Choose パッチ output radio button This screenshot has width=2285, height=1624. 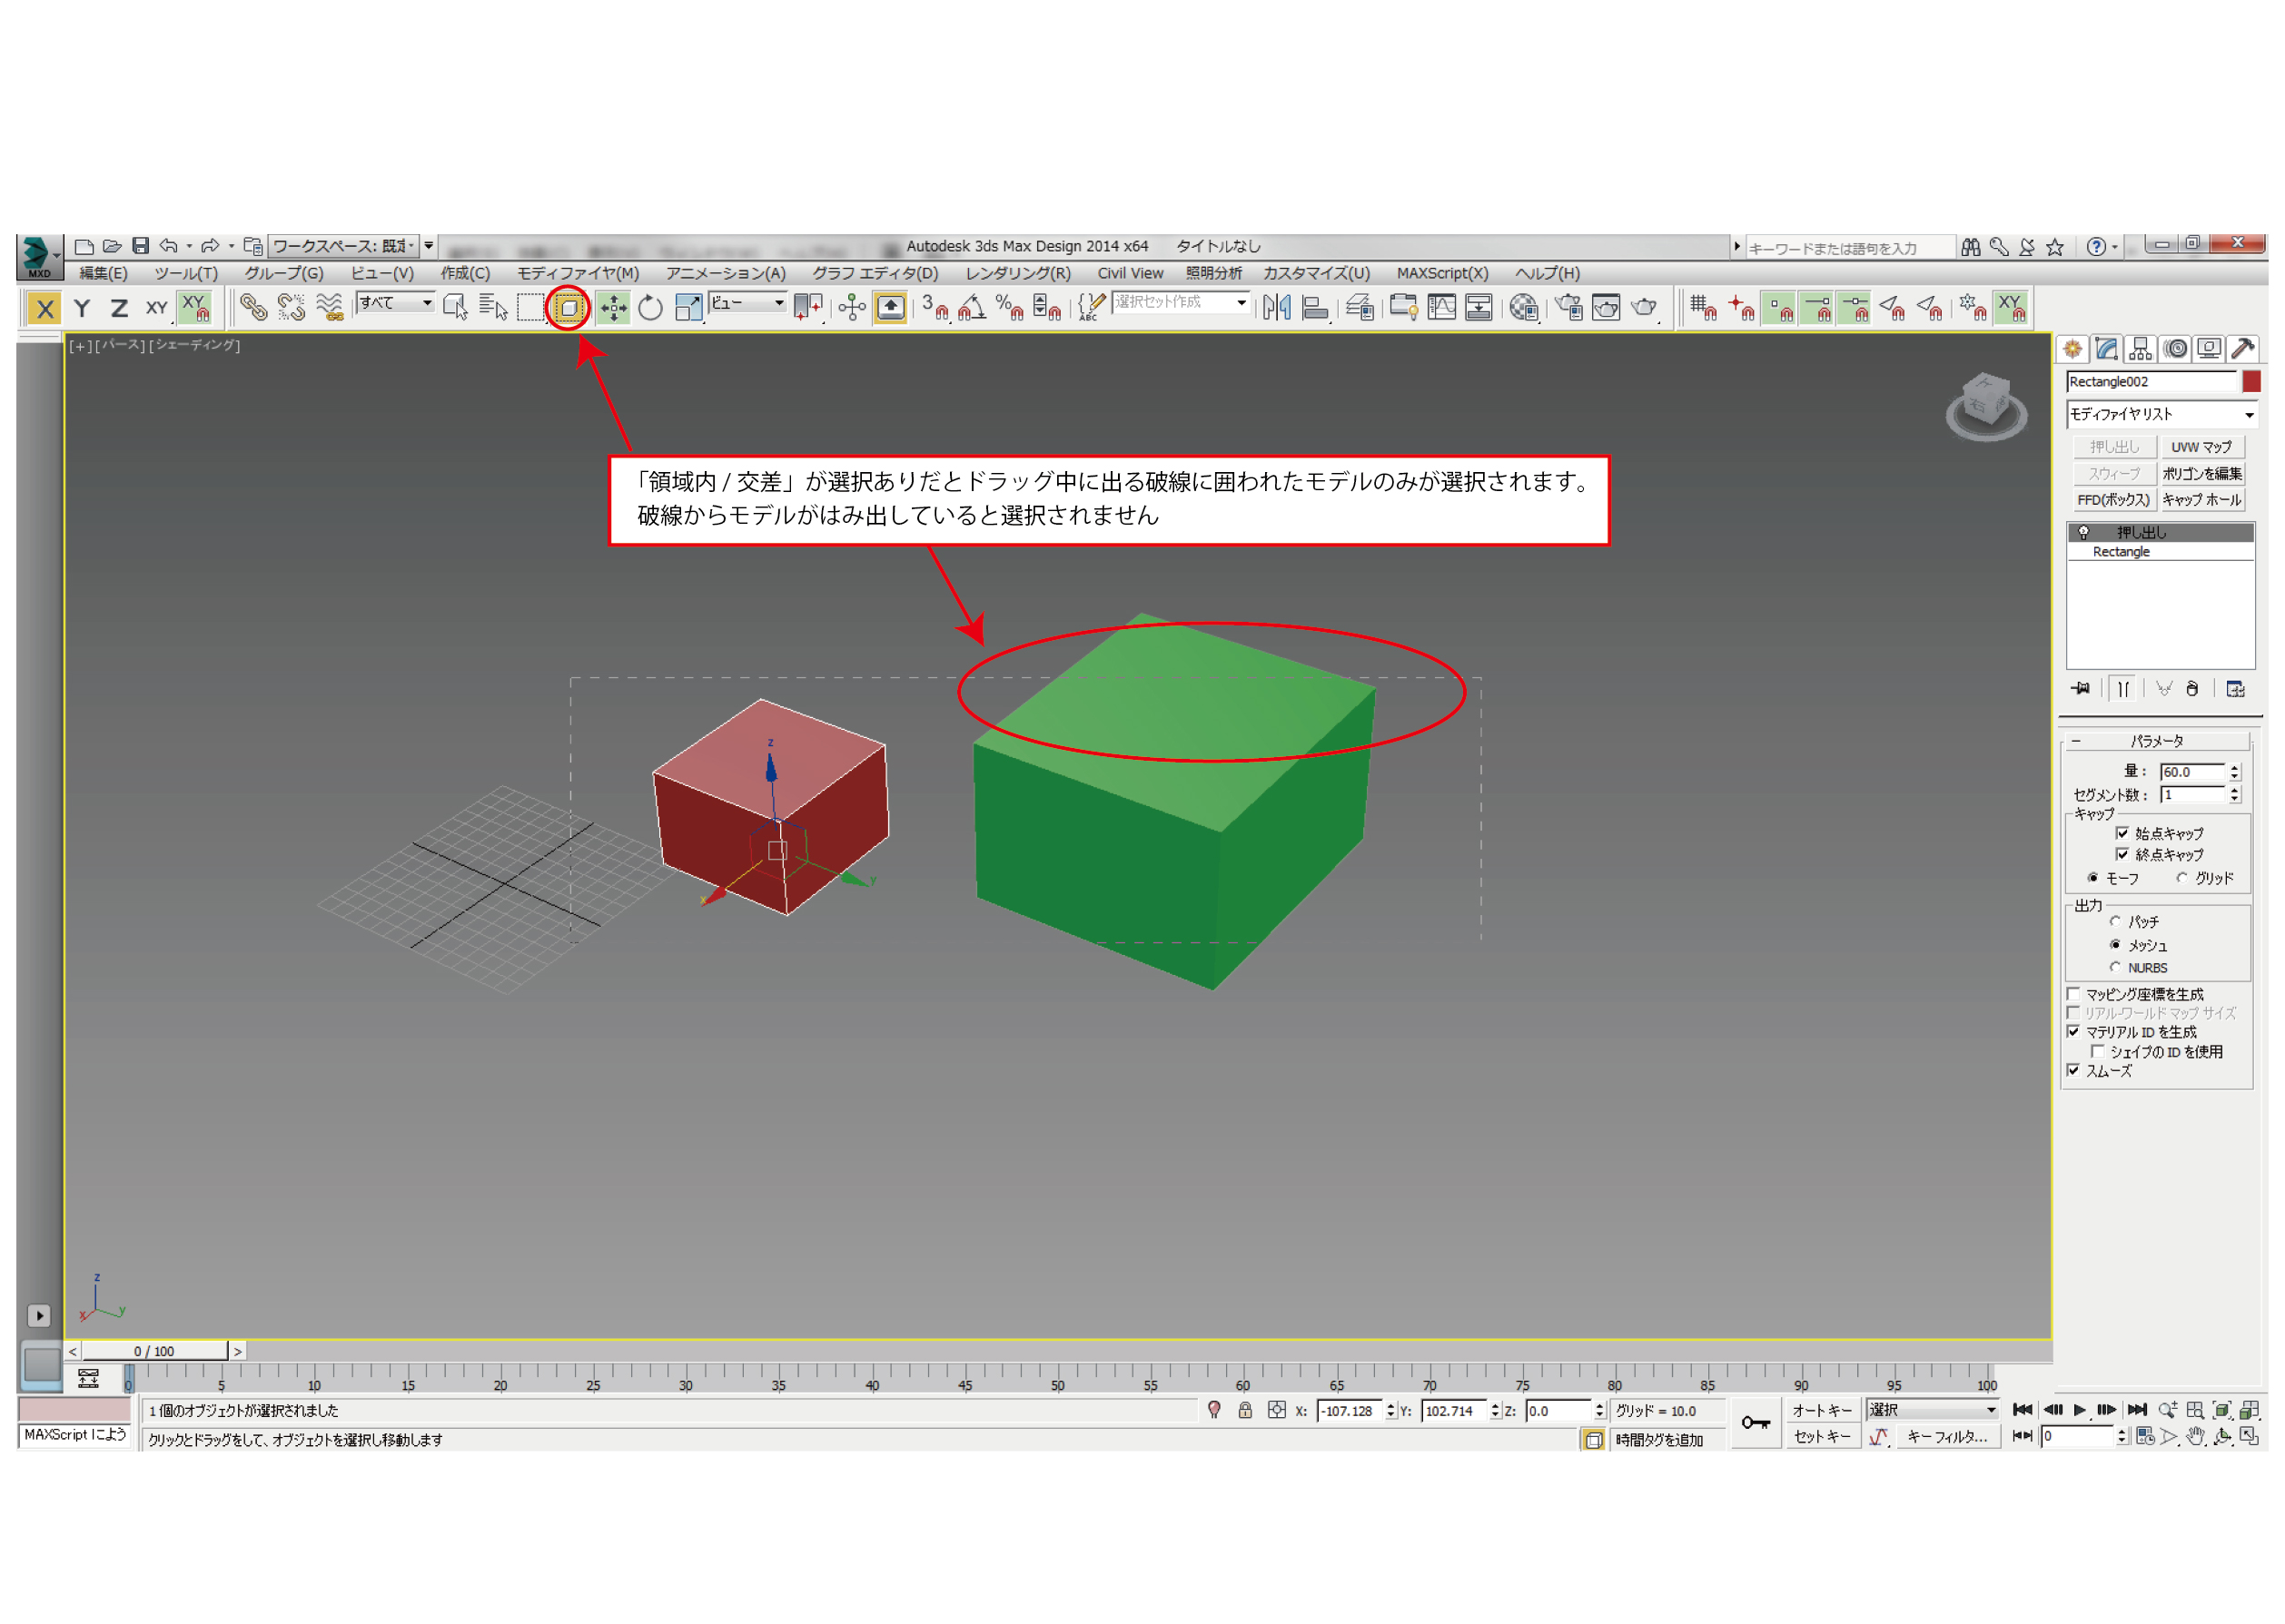[2115, 921]
